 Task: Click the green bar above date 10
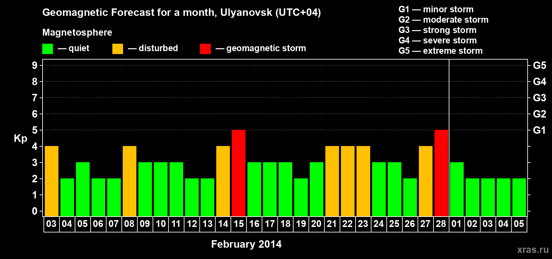click(x=161, y=189)
